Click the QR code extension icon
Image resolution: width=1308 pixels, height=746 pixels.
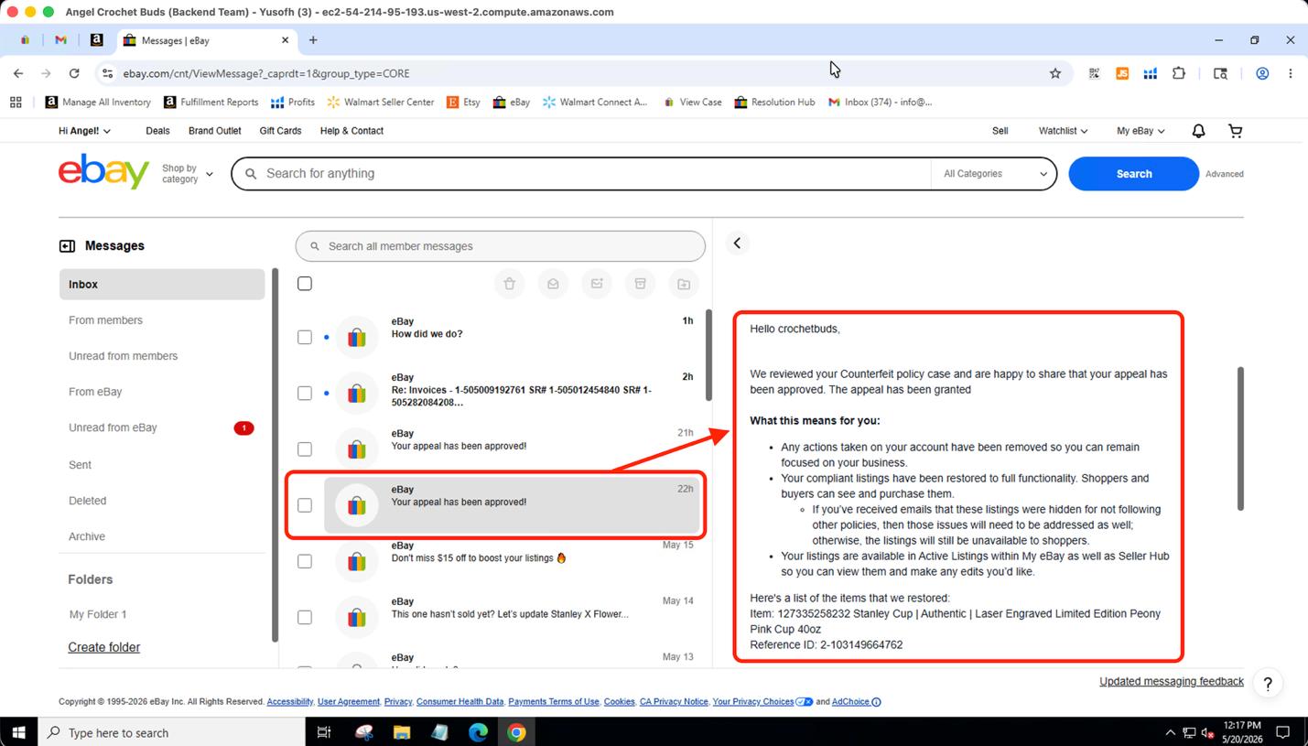(1094, 73)
